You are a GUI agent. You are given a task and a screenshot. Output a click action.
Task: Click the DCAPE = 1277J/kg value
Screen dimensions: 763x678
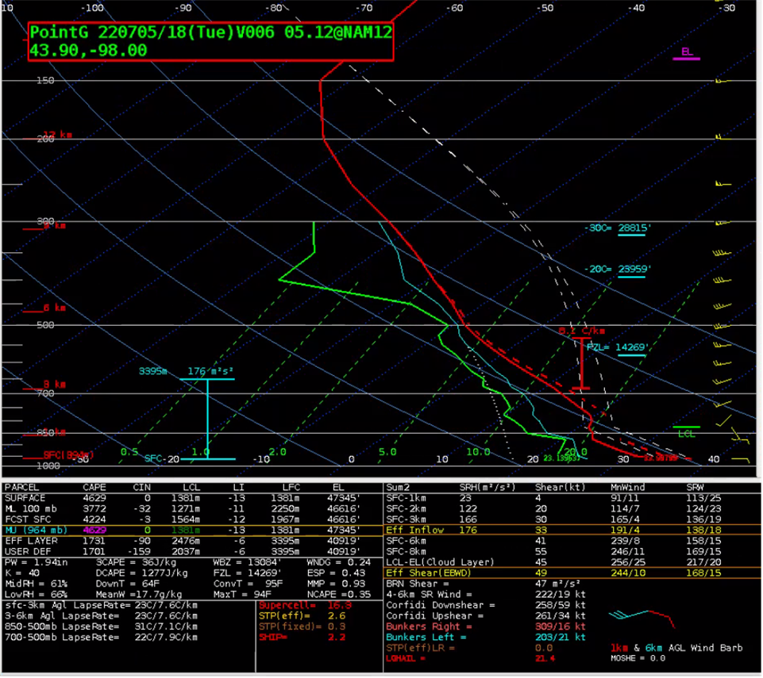(141, 573)
